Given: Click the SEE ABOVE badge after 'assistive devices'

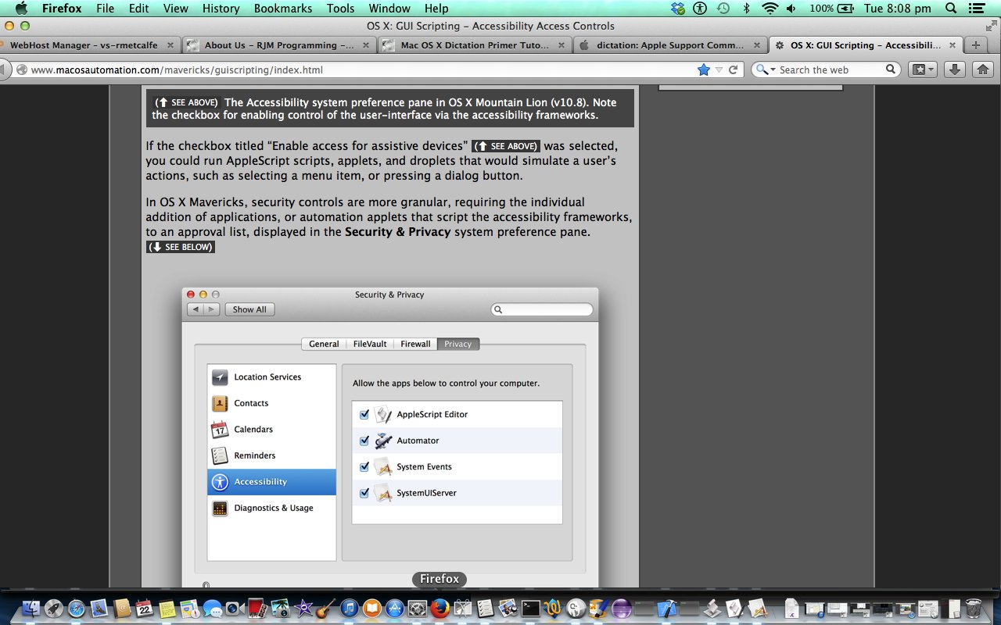Looking at the screenshot, I should pyautogui.click(x=505, y=146).
